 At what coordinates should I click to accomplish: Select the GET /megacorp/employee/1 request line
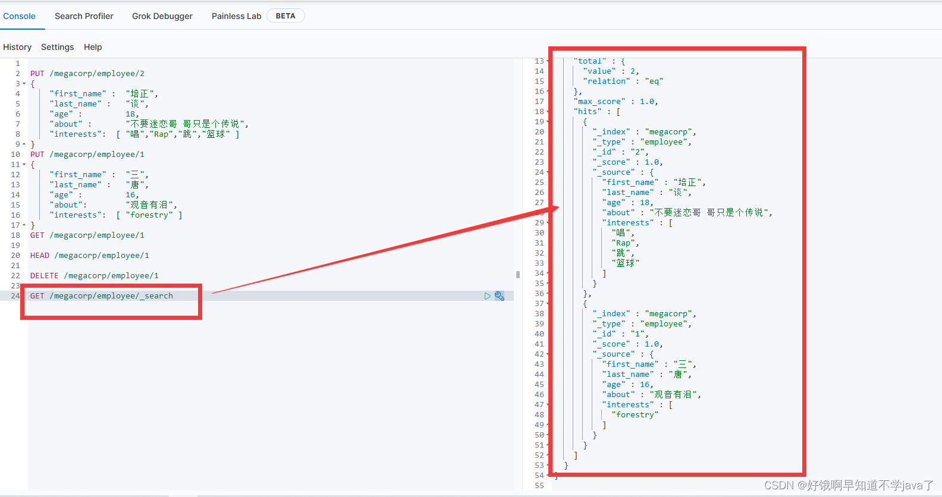[x=87, y=235]
